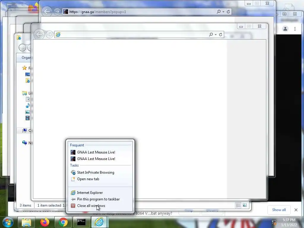Close the front IE window
The image size is (304, 228).
point(259,26)
